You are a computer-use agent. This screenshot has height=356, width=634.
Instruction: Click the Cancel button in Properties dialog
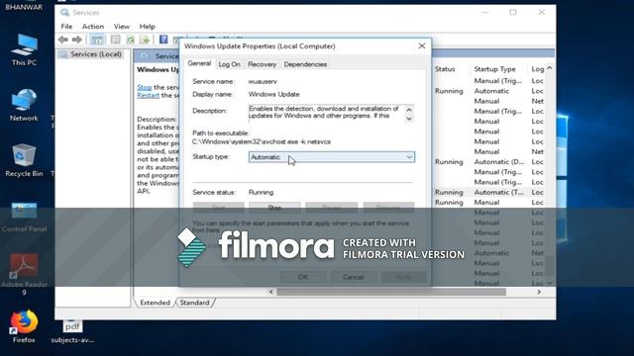(x=354, y=277)
